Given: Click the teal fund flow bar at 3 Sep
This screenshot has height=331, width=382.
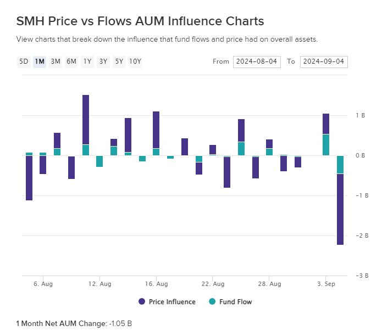Looking at the screenshot, I should coord(326,144).
